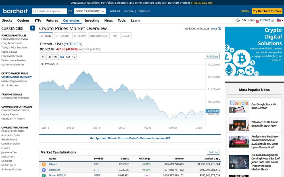Screen dimensions: 284x177
Task: Open the Investing menu
Action: pyautogui.click(x=92, y=20)
